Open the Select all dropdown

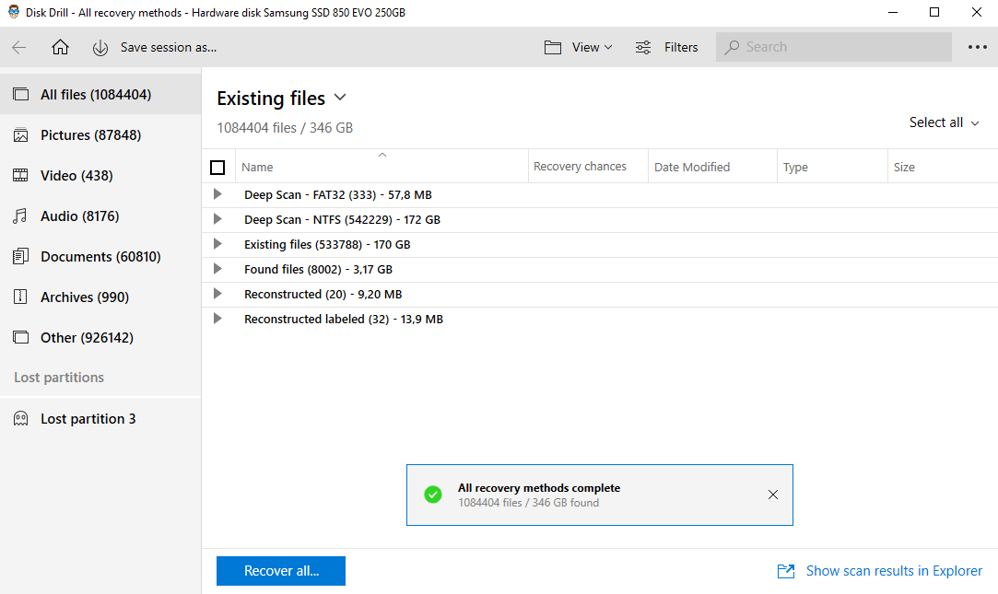[x=944, y=122]
